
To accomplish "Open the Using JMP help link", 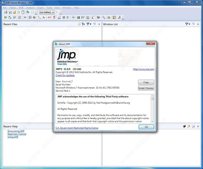I will 13,137.
